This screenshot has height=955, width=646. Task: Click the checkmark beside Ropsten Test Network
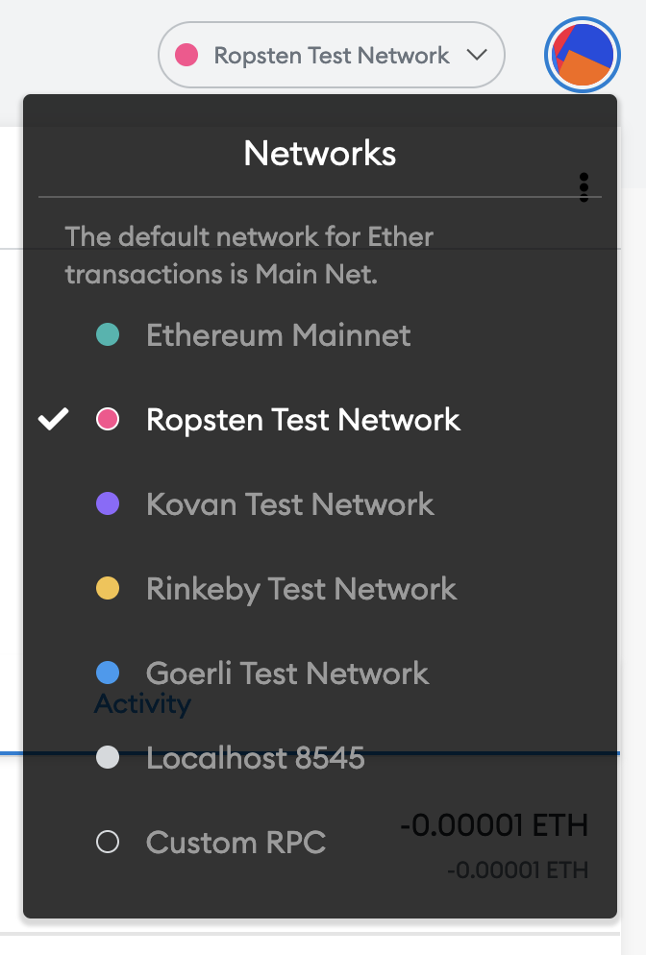53,420
